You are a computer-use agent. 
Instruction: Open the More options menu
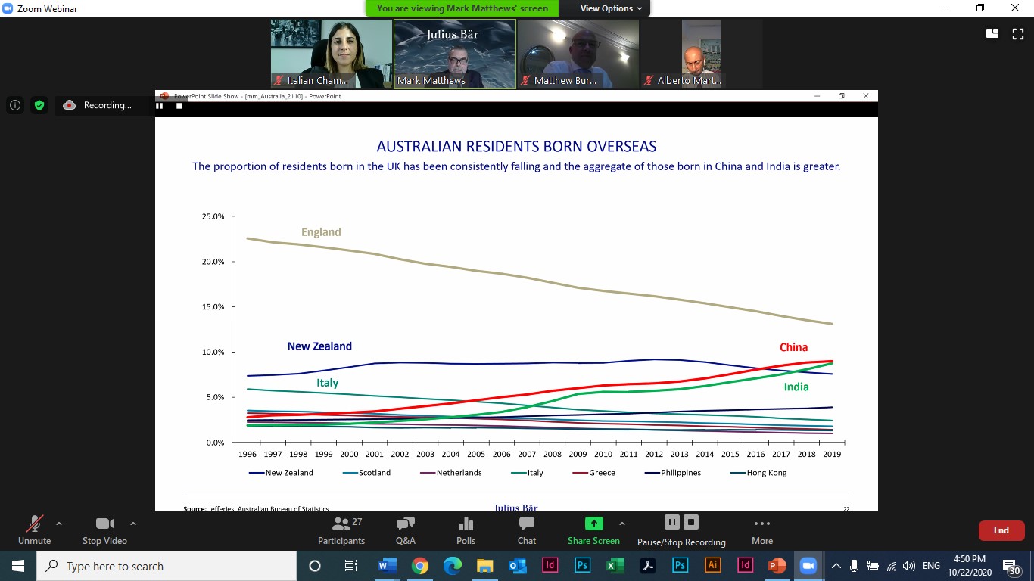[761, 530]
